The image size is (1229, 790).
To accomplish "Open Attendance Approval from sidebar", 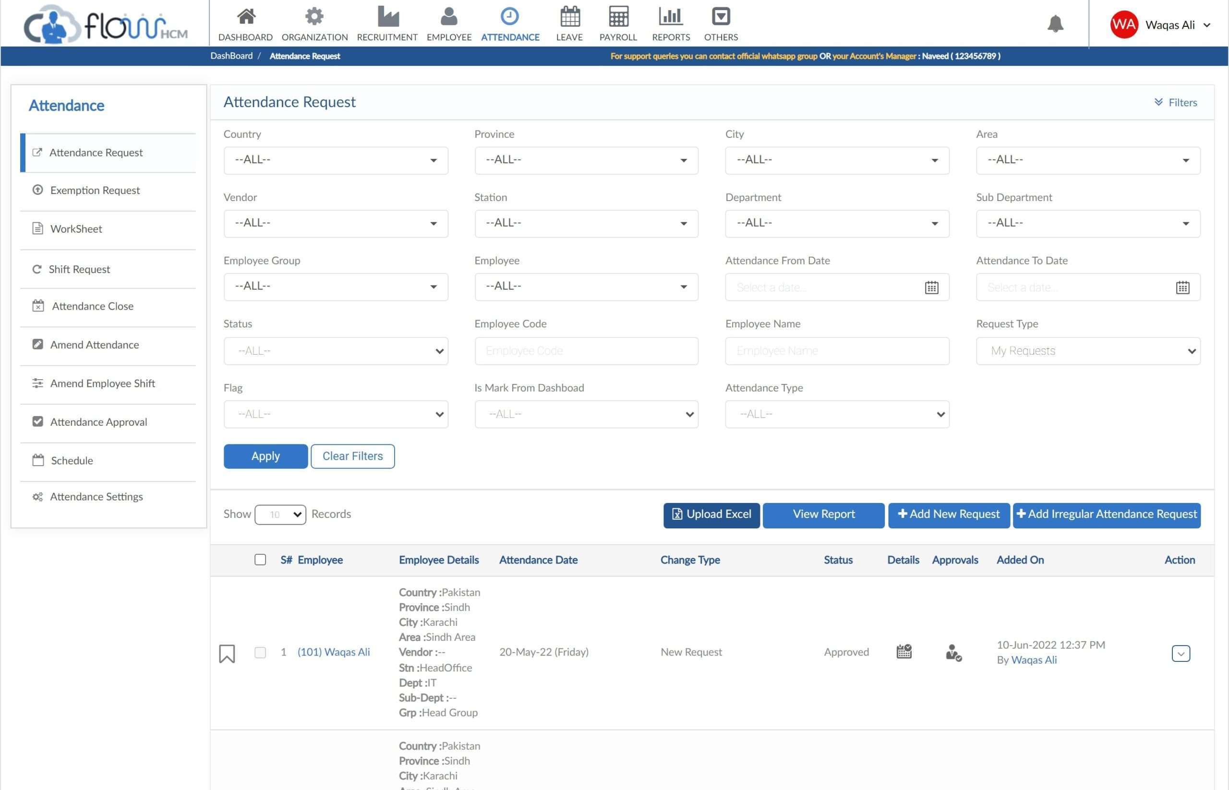I will [x=108, y=422].
